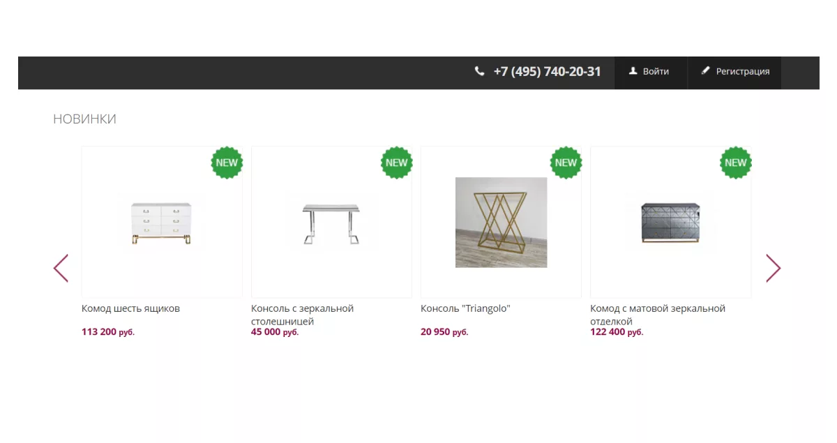Click NEW badge on mirror-top console

[396, 163]
